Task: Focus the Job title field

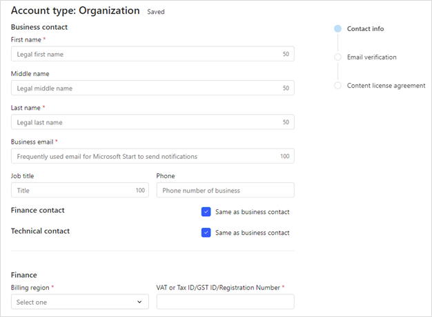Action: pos(72,190)
